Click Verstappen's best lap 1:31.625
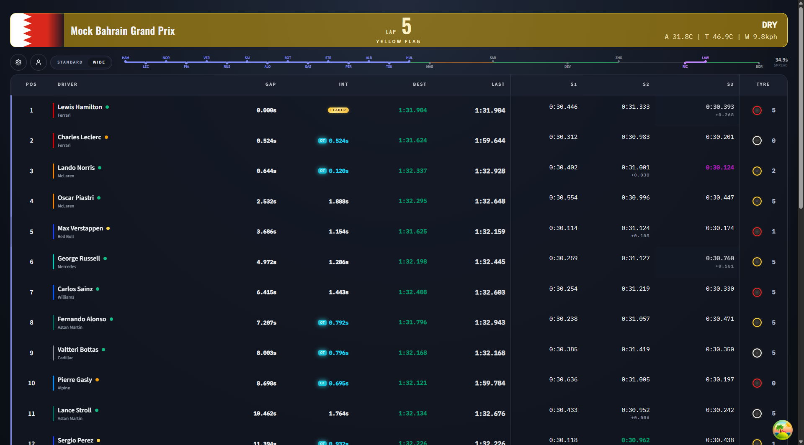804x445 pixels. pos(412,231)
